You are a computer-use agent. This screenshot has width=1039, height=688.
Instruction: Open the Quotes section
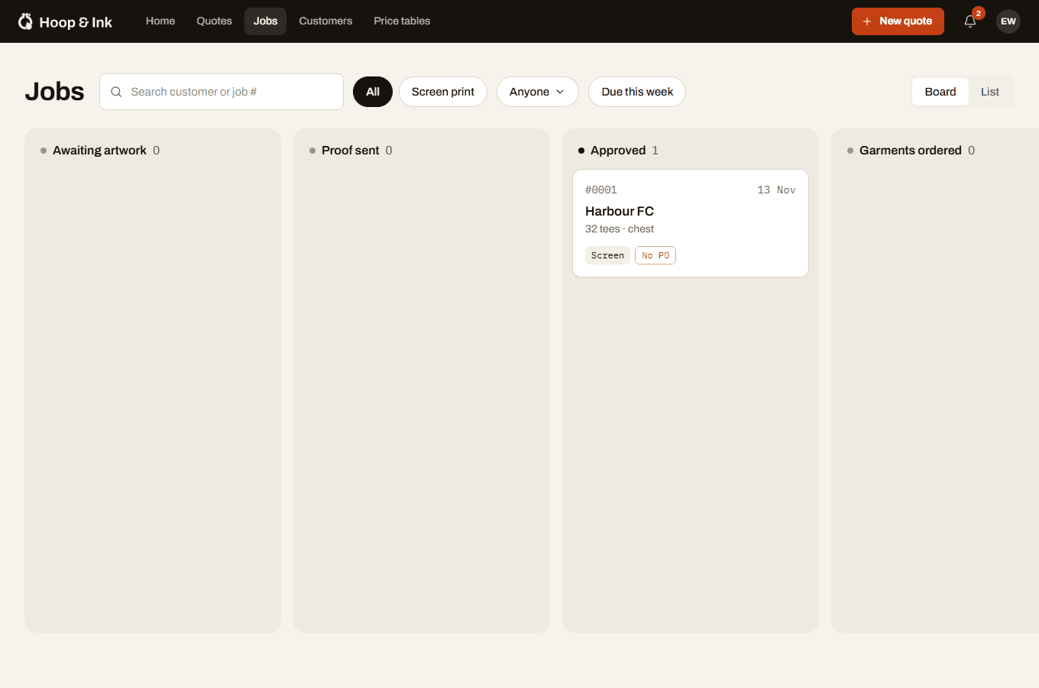(214, 21)
